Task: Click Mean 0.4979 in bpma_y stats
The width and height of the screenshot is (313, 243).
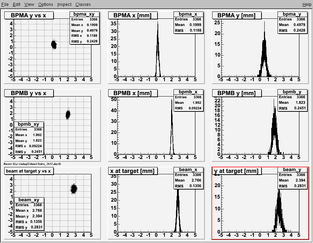Action: [x=292, y=25]
